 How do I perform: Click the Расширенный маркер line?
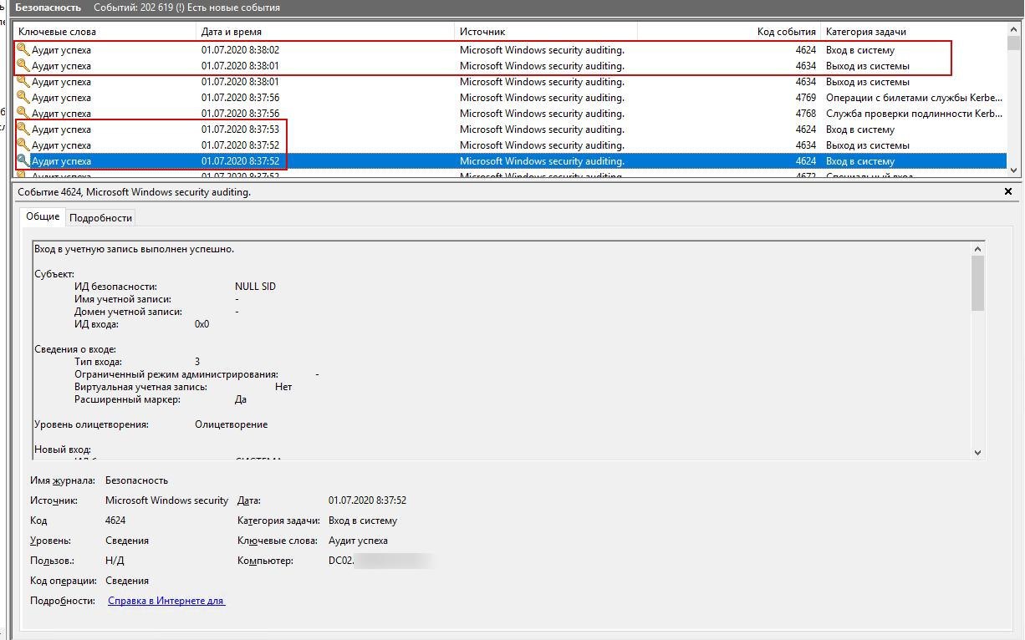pyautogui.click(x=161, y=399)
